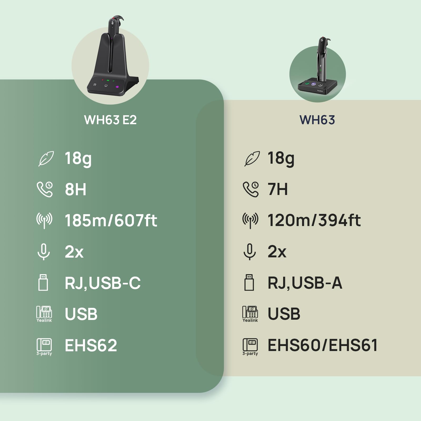
Task: Click the 120m/394ft range value
Action: click(314, 220)
